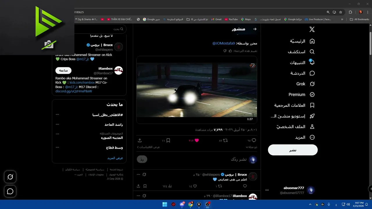Screen dimensions: 372x209
Task: Open Windows Start menu
Action: pyautogui.click(x=165, y=204)
